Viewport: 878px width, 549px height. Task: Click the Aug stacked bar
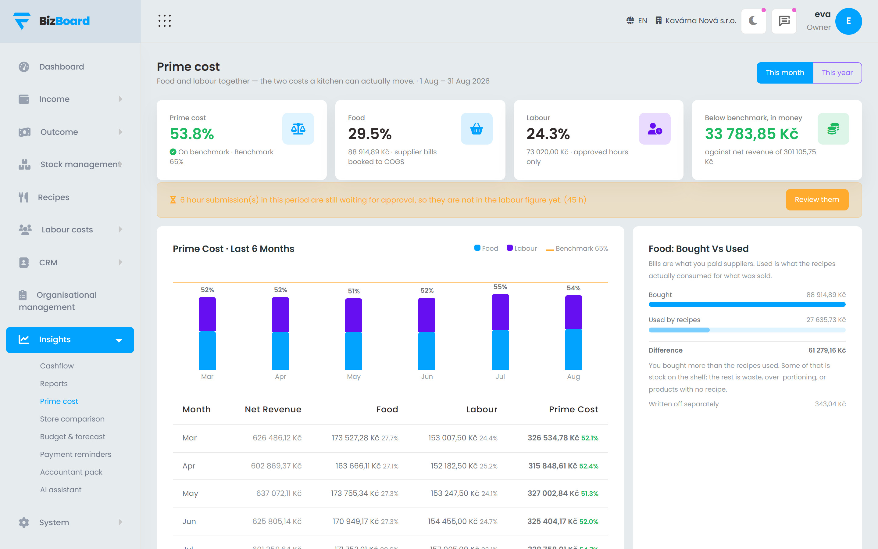click(573, 332)
